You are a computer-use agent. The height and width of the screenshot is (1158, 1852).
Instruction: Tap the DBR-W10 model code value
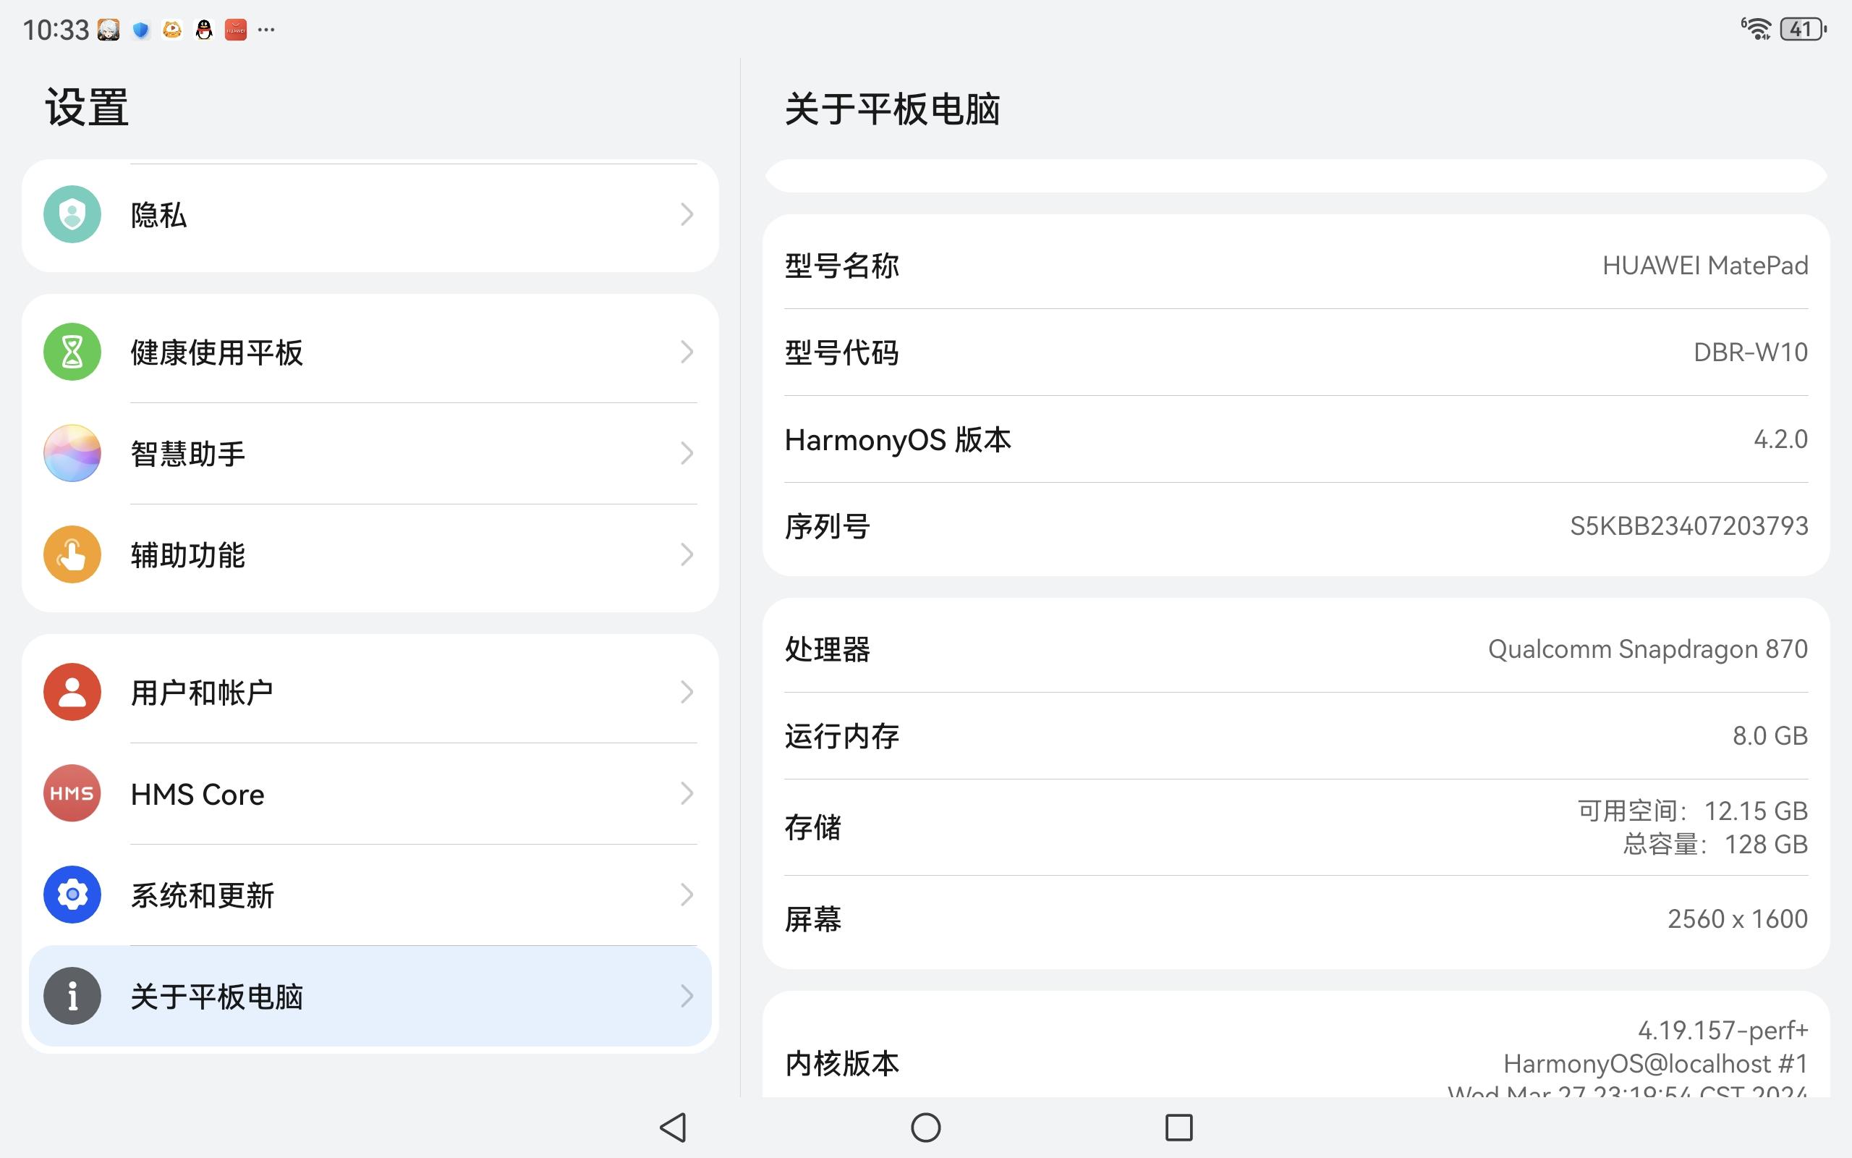pyautogui.click(x=1751, y=352)
